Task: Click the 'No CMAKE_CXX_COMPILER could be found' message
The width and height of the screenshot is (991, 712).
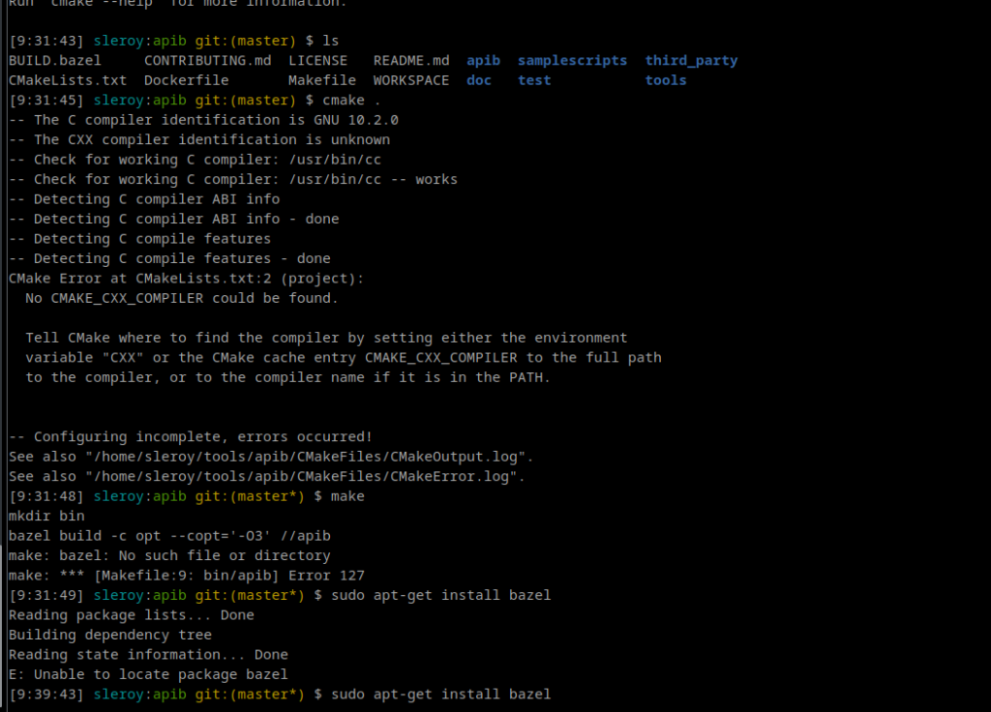Action: 182,298
